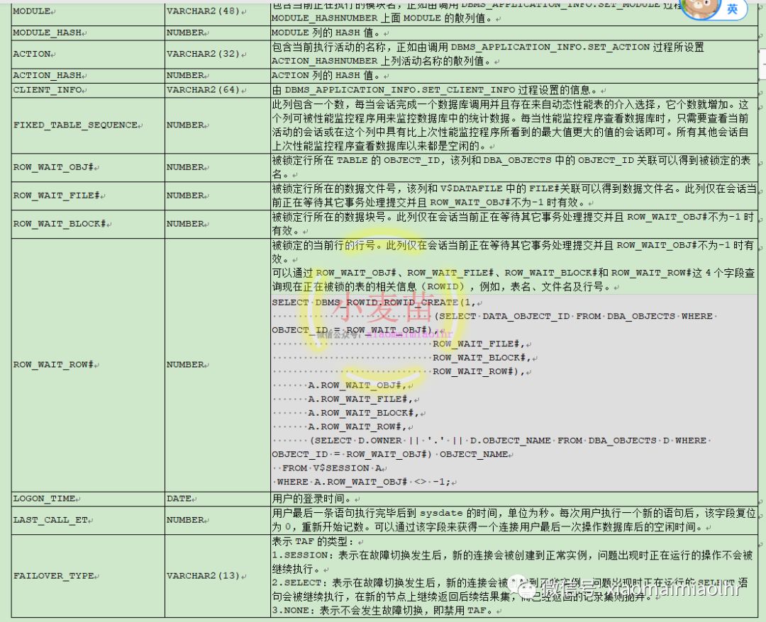The height and width of the screenshot is (622, 766).
Task: Click the 'A.ROW_WAIT_OBJ#,' code line
Action: pos(357,385)
